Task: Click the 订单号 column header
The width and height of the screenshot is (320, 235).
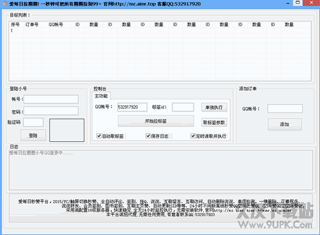Action: tap(32, 24)
